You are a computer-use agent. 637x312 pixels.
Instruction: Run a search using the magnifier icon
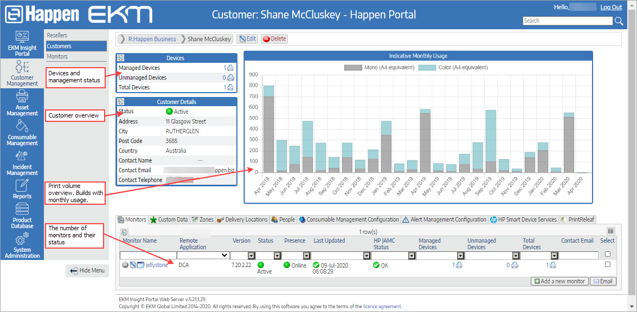point(619,21)
